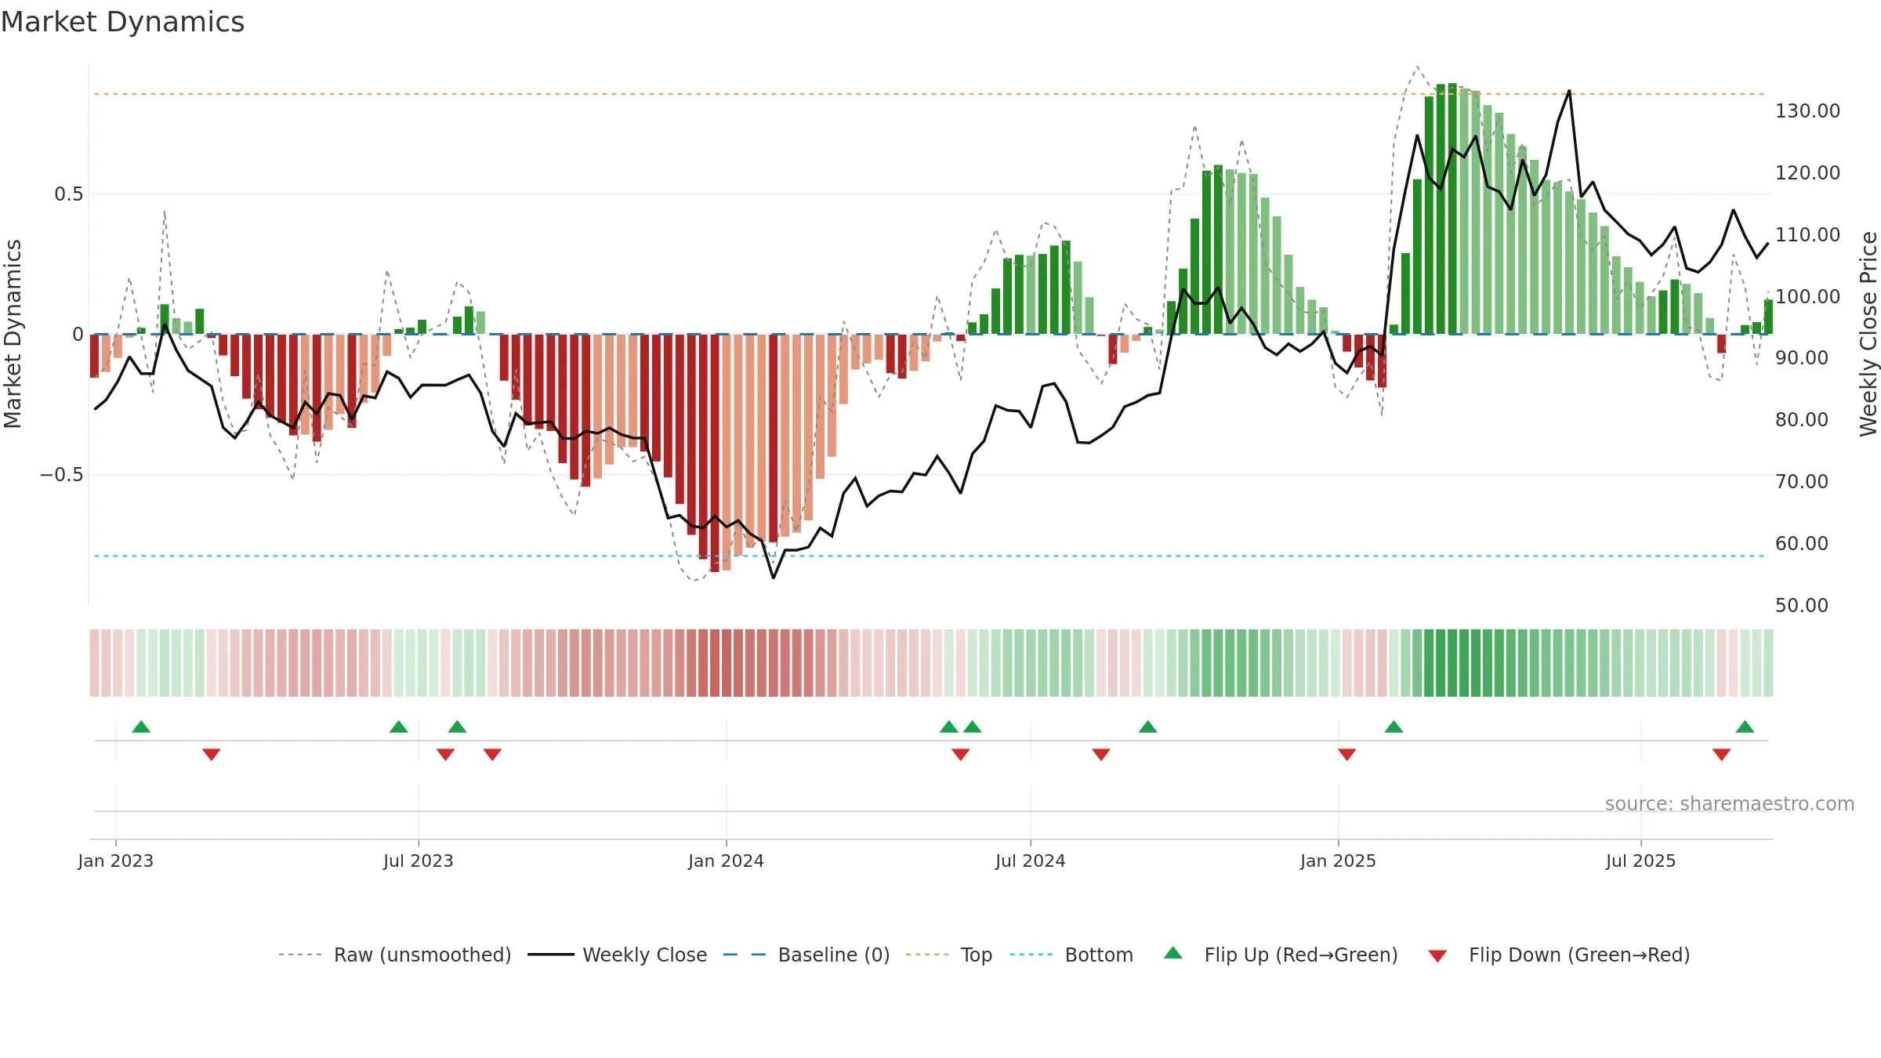The image size is (1881, 1058).
Task: Click the 60.00 price axis label
Action: 1802,544
